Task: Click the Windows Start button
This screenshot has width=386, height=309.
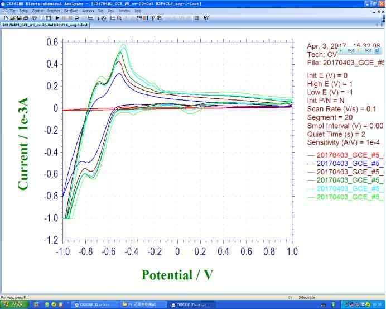Action: (x=15, y=305)
